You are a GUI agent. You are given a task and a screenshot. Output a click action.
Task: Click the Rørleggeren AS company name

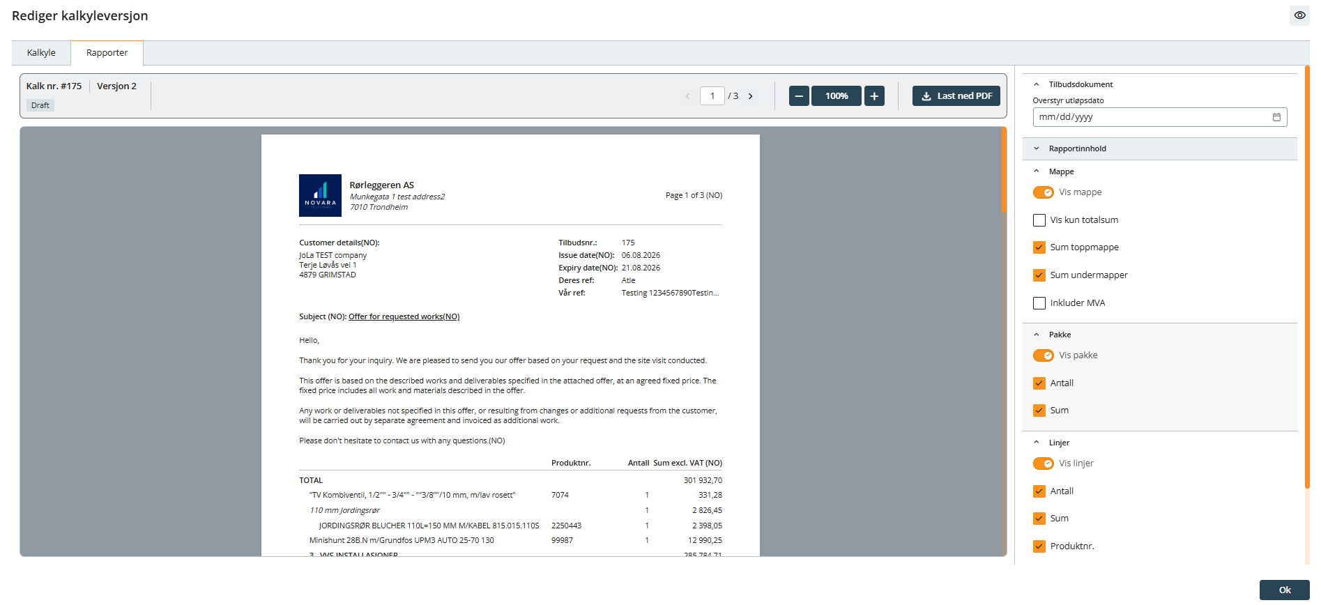(382, 185)
